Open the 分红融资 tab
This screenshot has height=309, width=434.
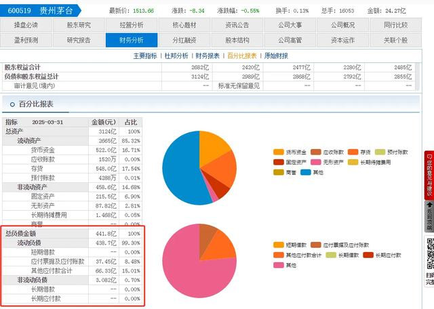[x=184, y=40]
